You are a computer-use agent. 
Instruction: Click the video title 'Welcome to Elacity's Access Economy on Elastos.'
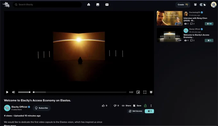38,100
